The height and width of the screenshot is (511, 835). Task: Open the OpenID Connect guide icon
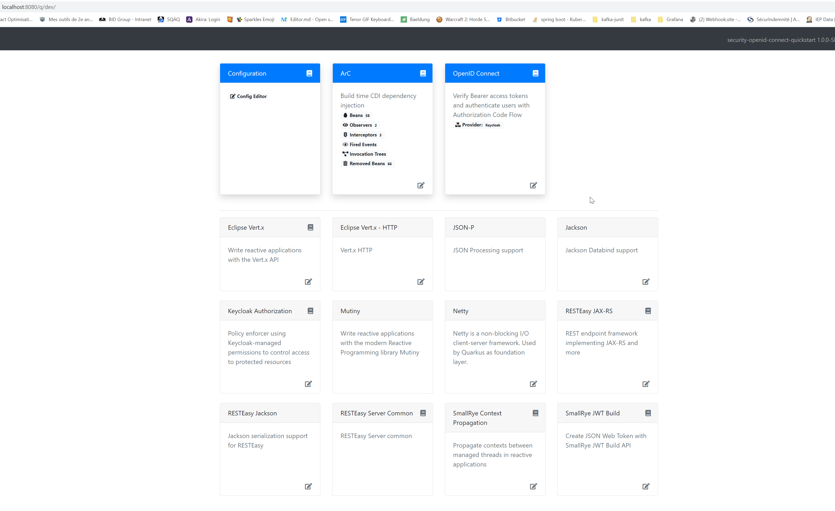(x=535, y=73)
